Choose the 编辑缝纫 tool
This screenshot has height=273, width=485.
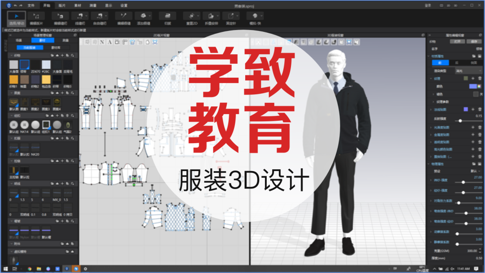click(60, 17)
